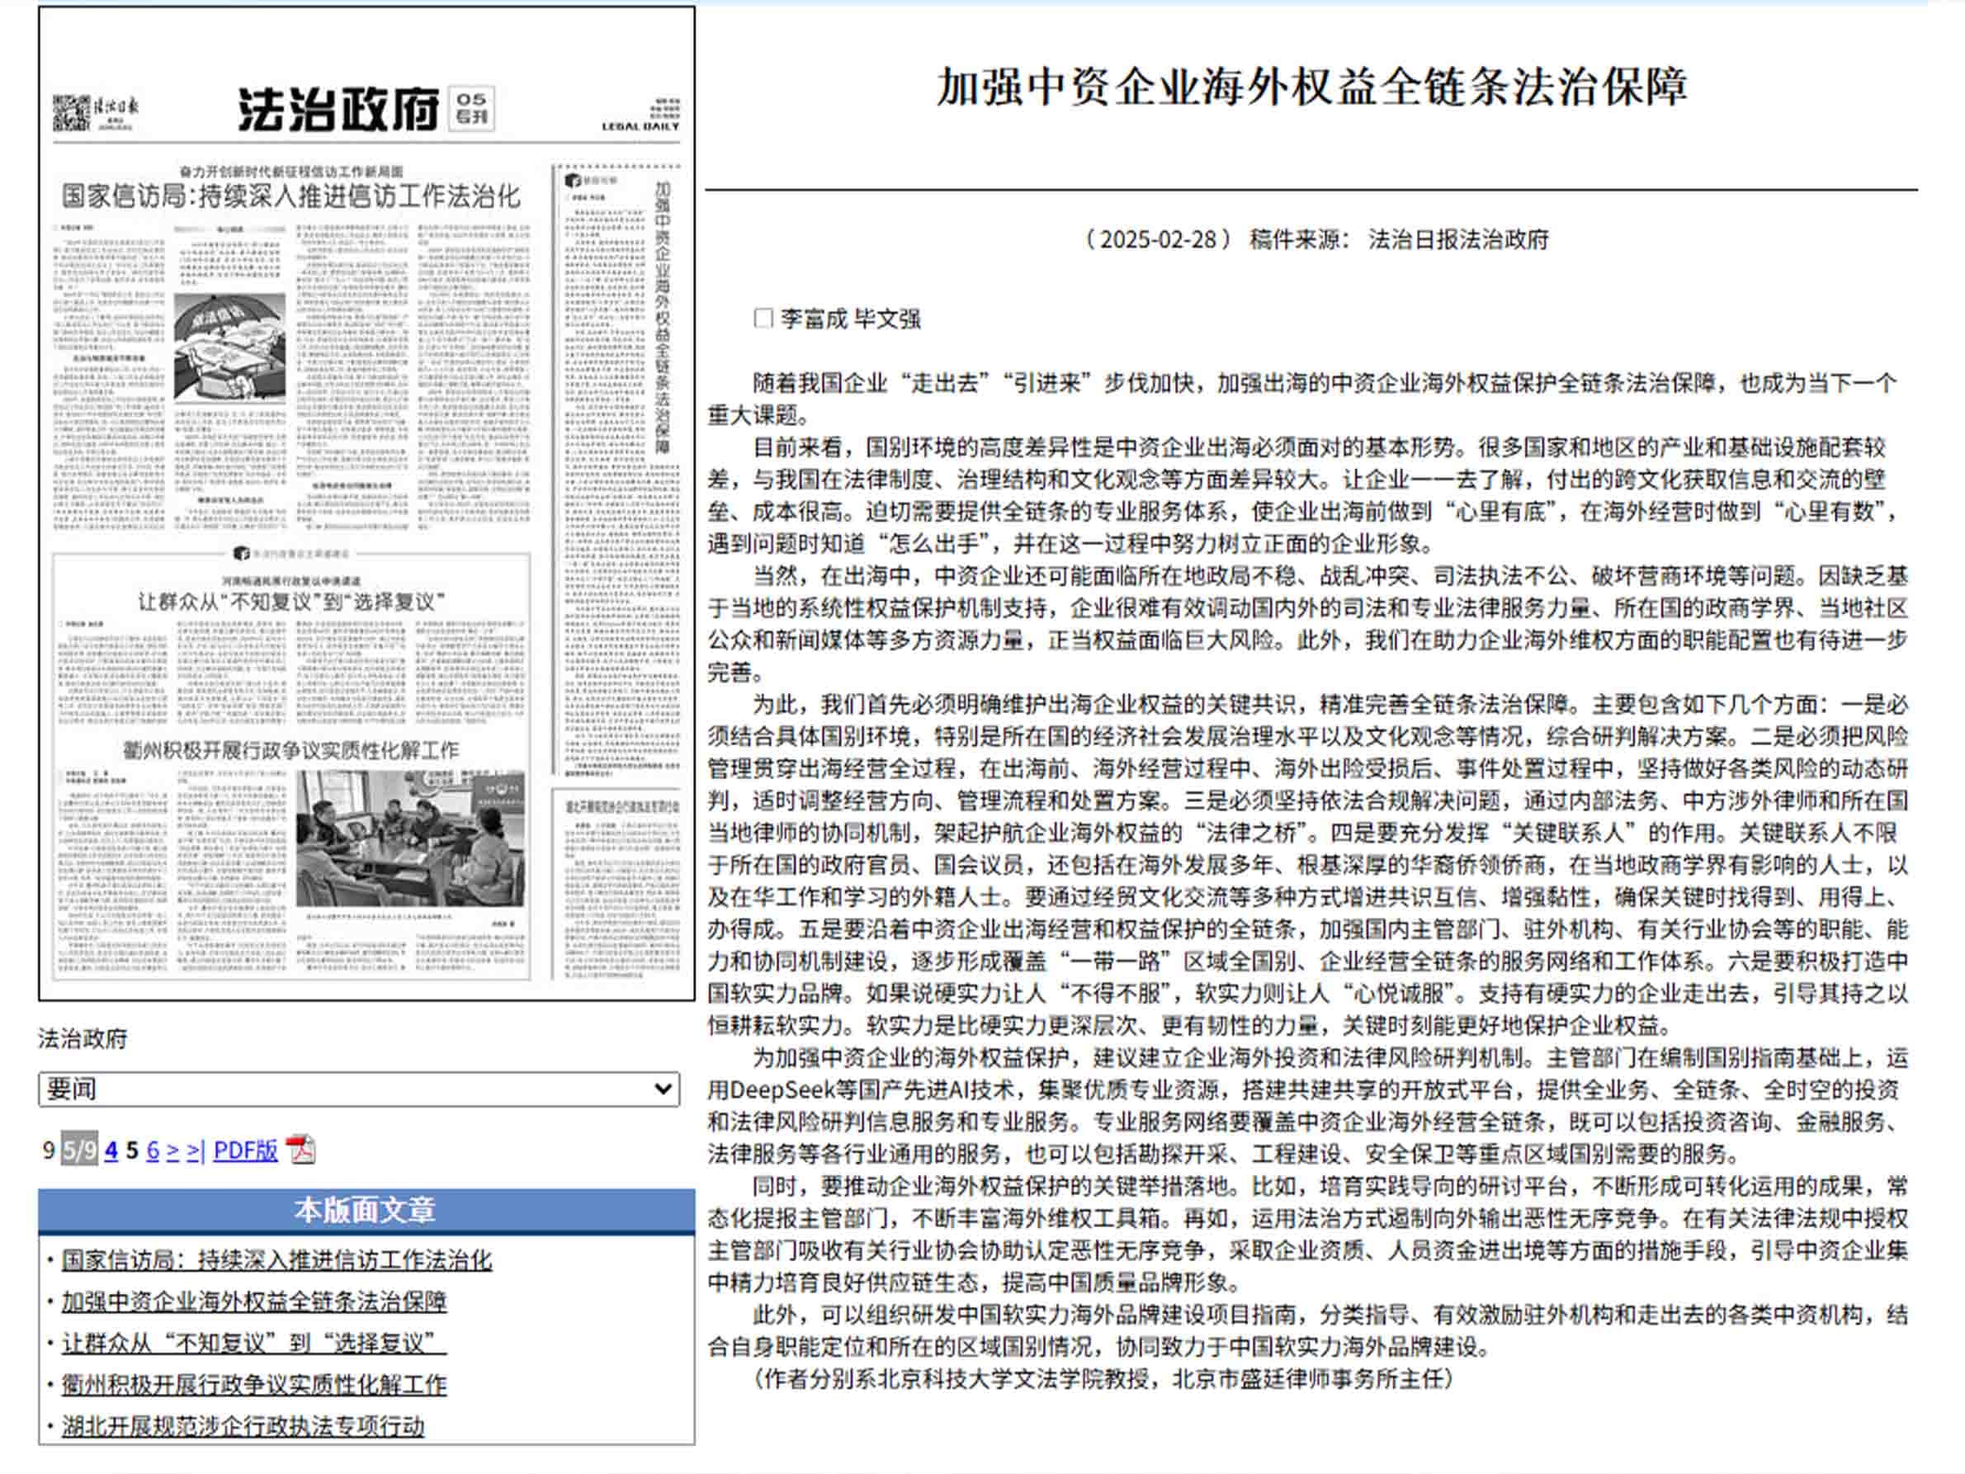
Task: Click 衢州积极开展行政争议 headline on the page thumbnail
Action: [291, 750]
